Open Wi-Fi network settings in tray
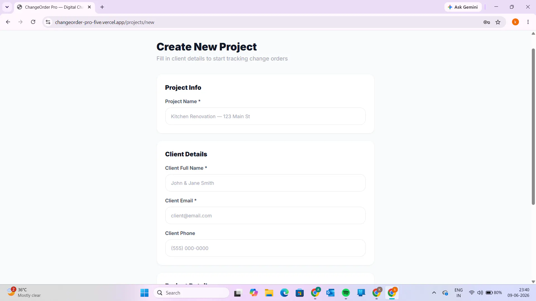 (472, 293)
